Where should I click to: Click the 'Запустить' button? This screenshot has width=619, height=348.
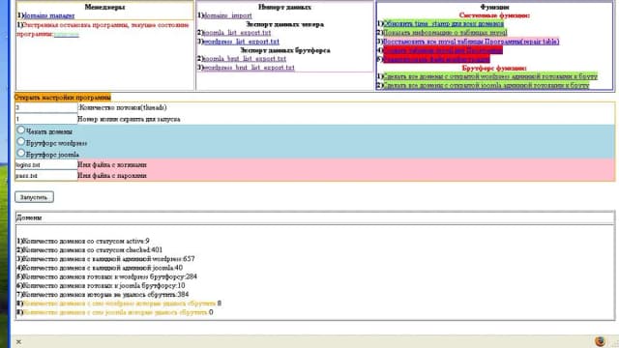pyautogui.click(x=35, y=197)
